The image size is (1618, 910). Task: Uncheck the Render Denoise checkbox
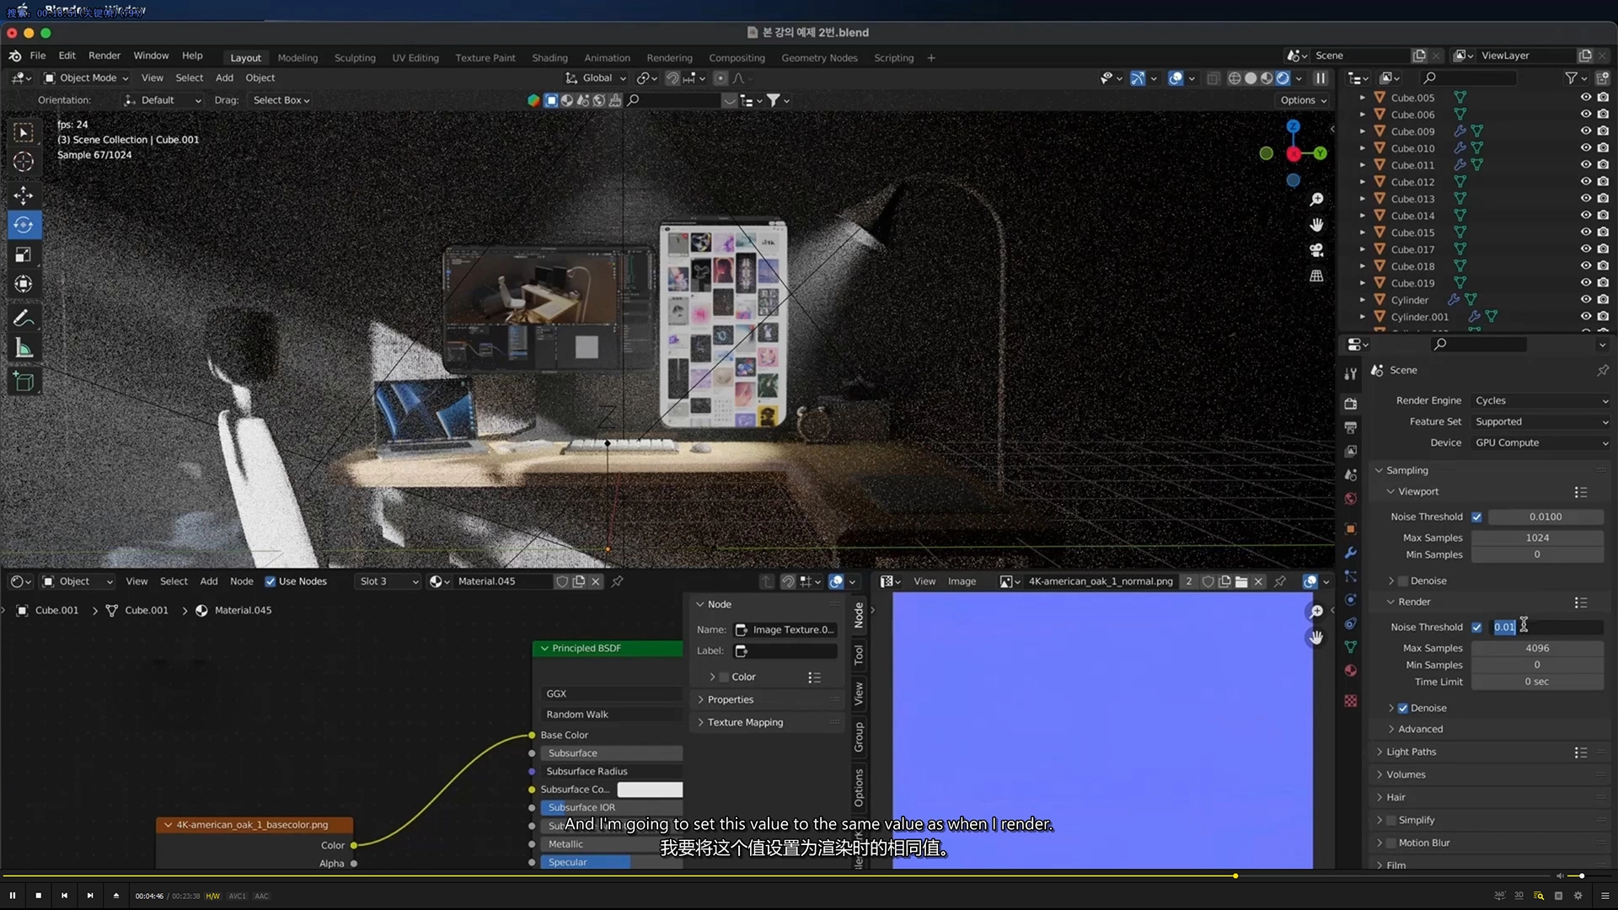[x=1403, y=708]
